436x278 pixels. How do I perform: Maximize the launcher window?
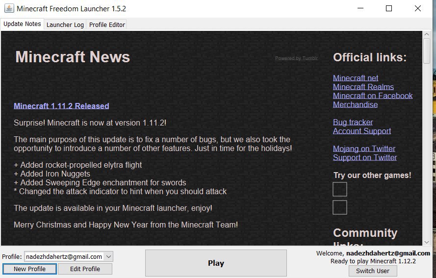coord(389,8)
